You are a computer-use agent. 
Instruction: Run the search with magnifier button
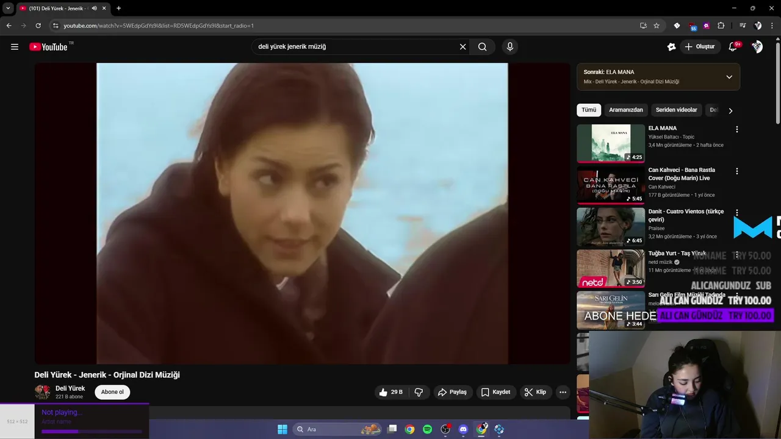pyautogui.click(x=482, y=47)
